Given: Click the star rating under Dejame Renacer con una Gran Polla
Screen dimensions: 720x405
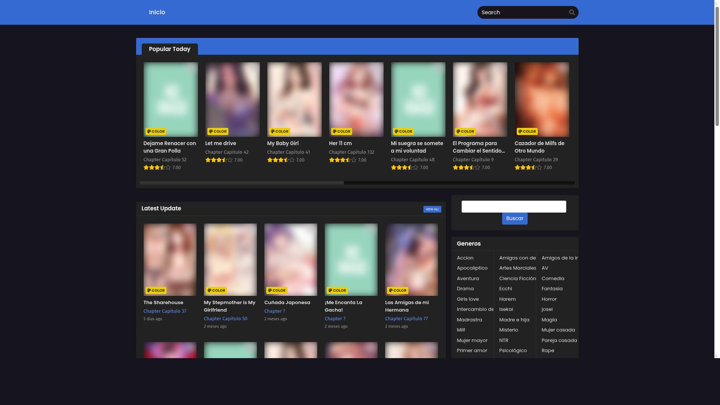Looking at the screenshot, I should pyautogui.click(x=157, y=168).
